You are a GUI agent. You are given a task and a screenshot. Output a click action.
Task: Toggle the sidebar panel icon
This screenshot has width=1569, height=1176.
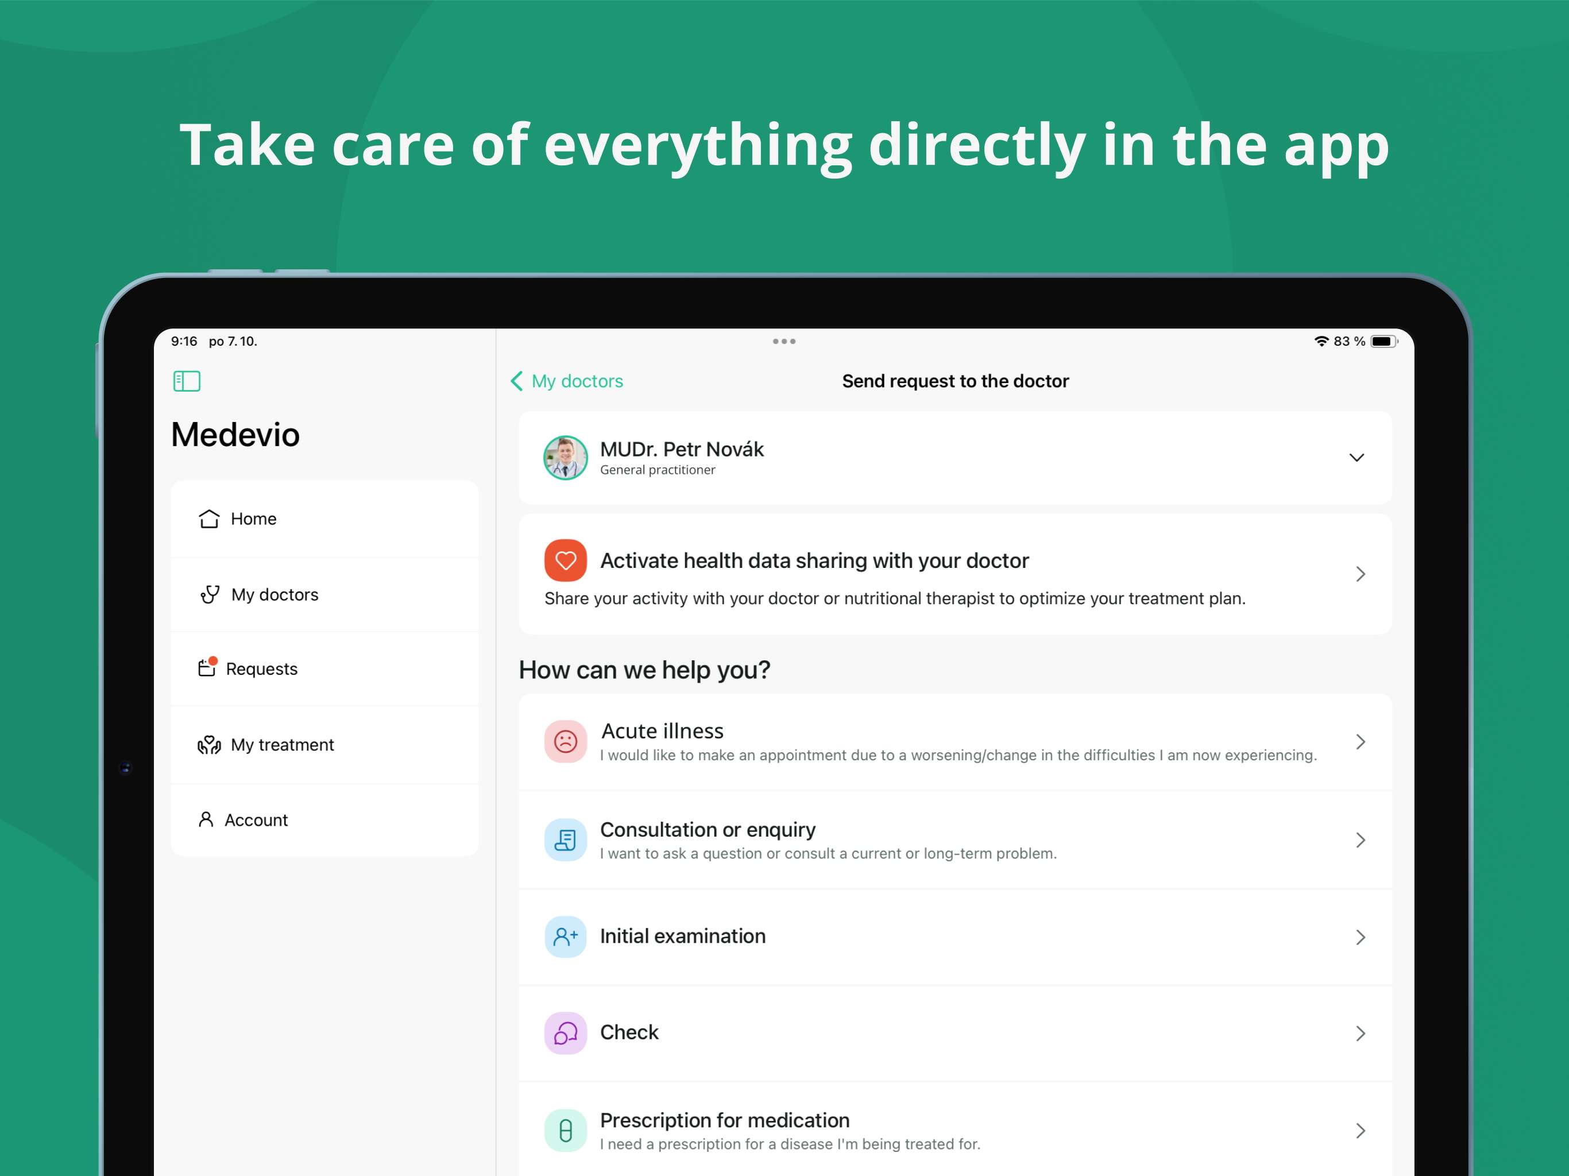pos(187,381)
